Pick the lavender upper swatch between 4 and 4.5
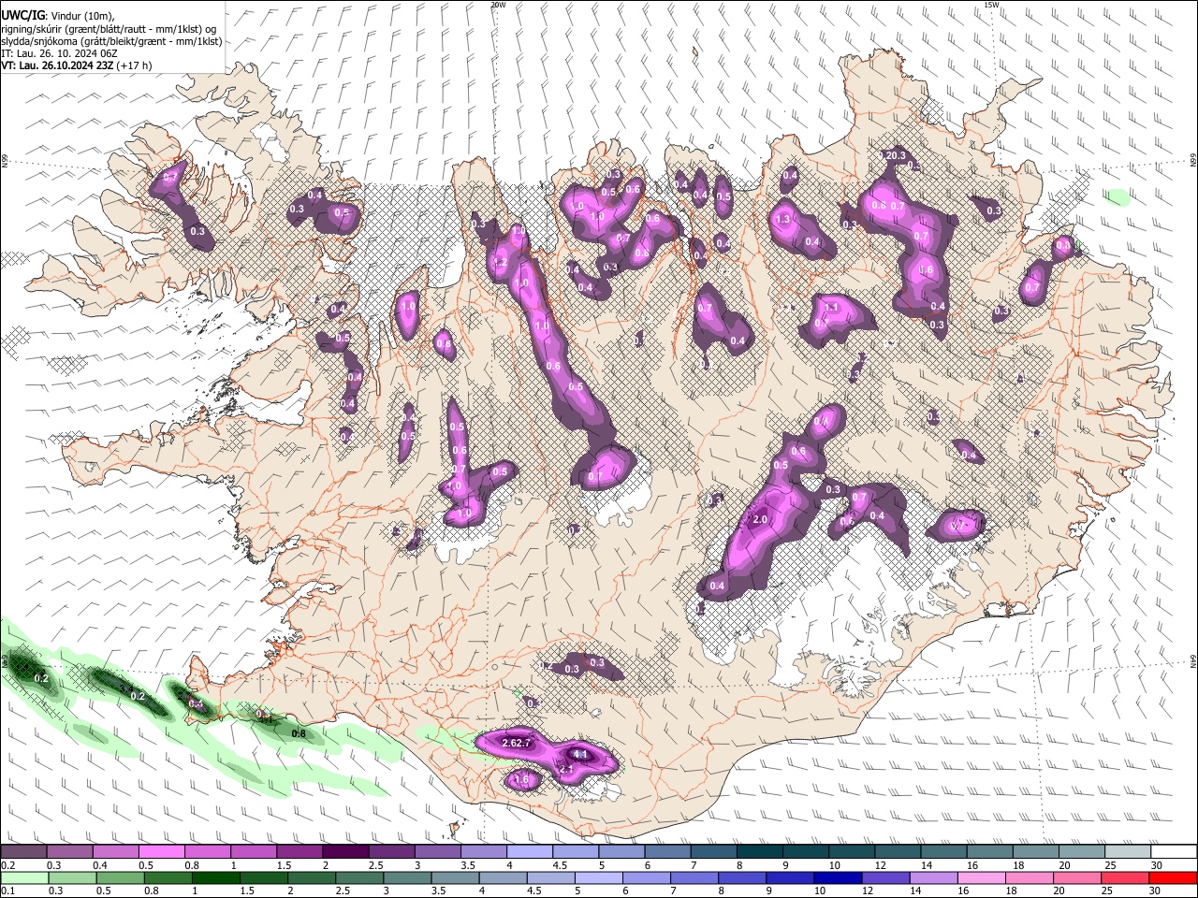 point(530,852)
